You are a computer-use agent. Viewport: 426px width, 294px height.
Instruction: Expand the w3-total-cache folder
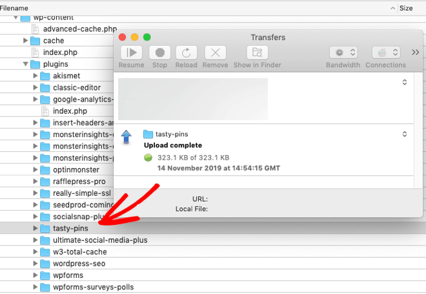(35, 252)
